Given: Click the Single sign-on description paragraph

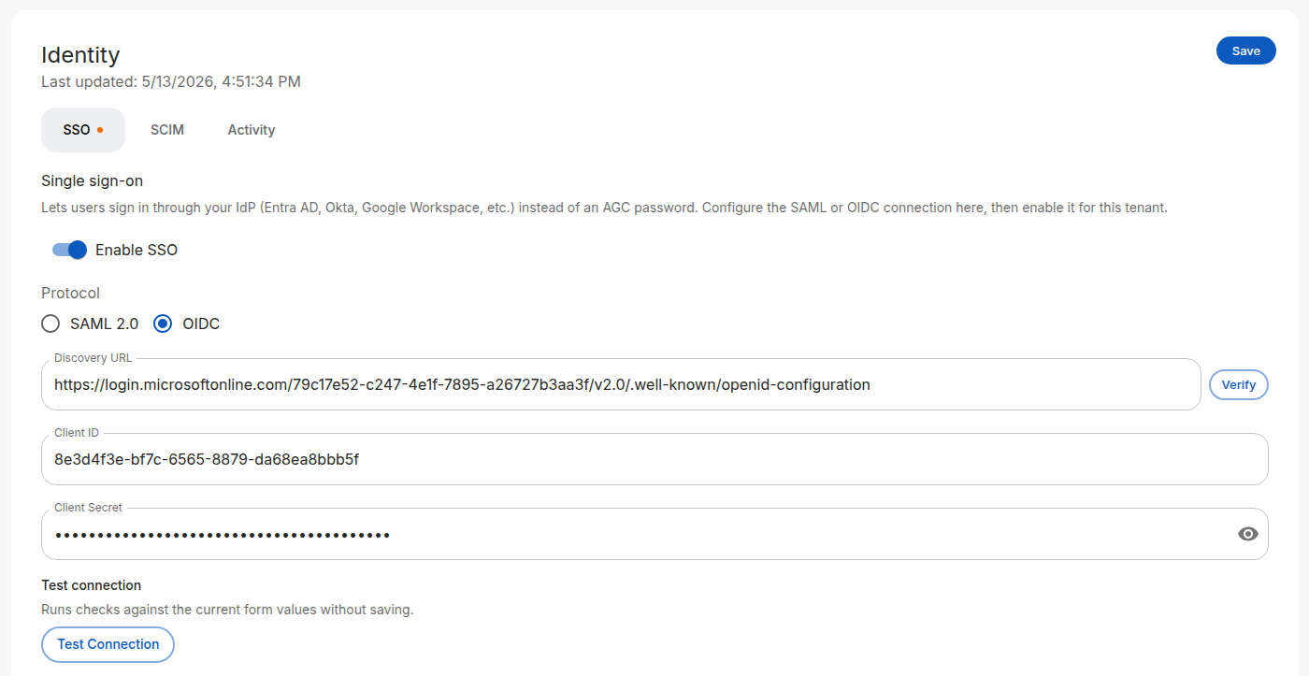Looking at the screenshot, I should [604, 208].
